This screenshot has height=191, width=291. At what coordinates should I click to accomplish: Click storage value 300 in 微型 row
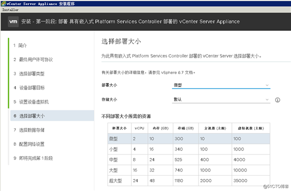click(179, 139)
